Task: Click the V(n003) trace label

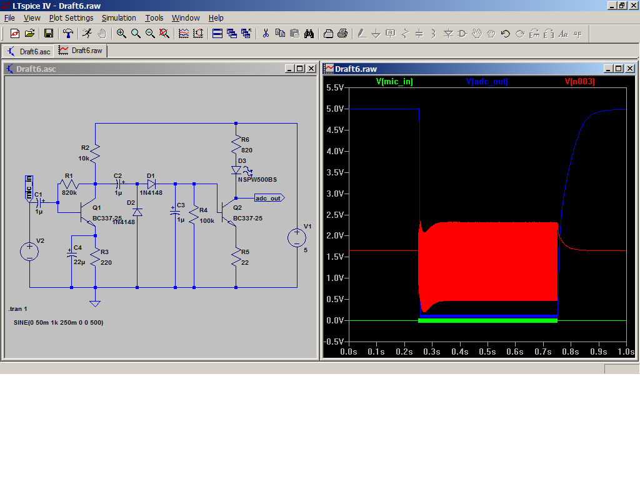Action: pyautogui.click(x=579, y=82)
